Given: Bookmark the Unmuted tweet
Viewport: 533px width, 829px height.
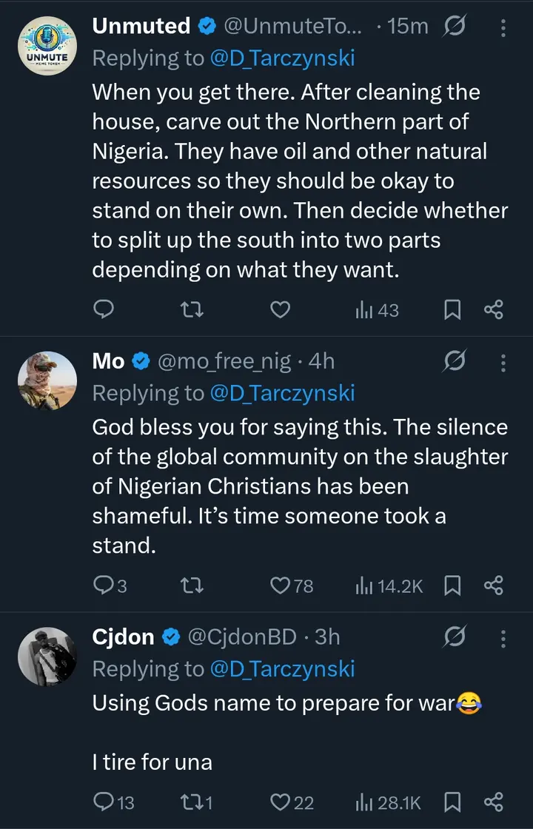Looking at the screenshot, I should [x=452, y=310].
